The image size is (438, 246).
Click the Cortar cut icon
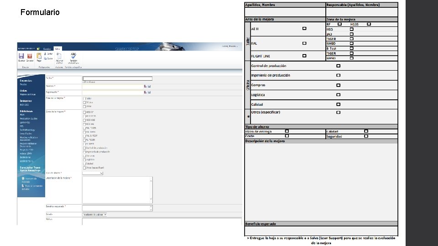45,54
